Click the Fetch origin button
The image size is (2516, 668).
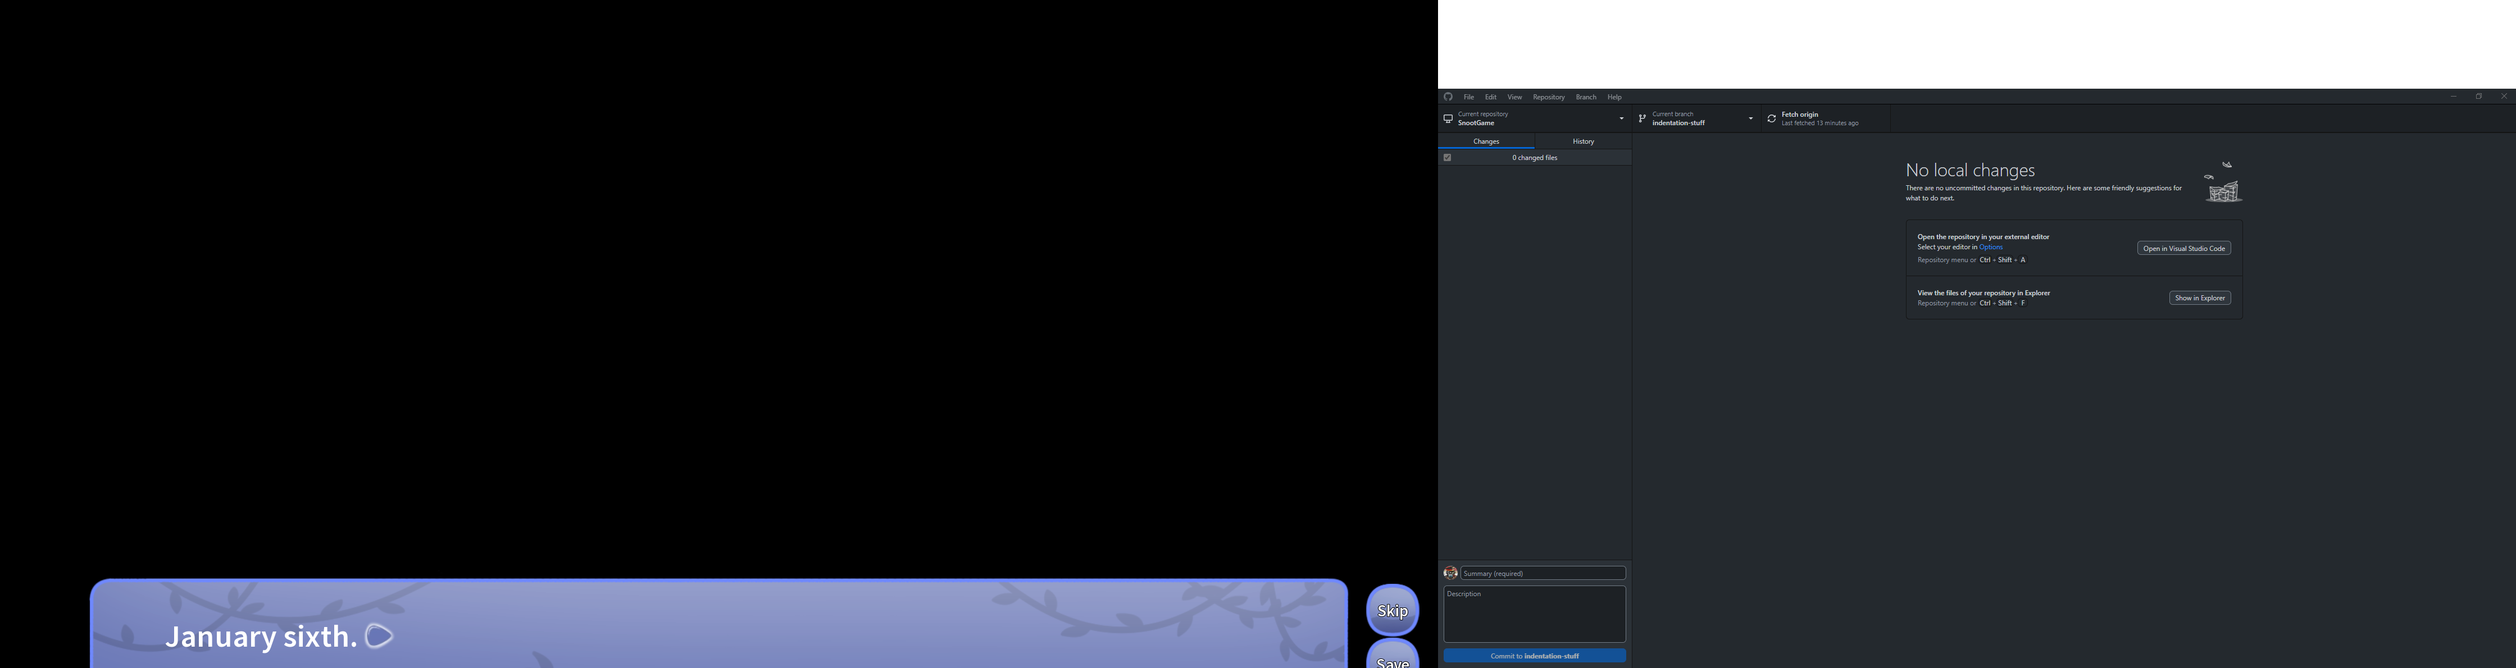1826,119
